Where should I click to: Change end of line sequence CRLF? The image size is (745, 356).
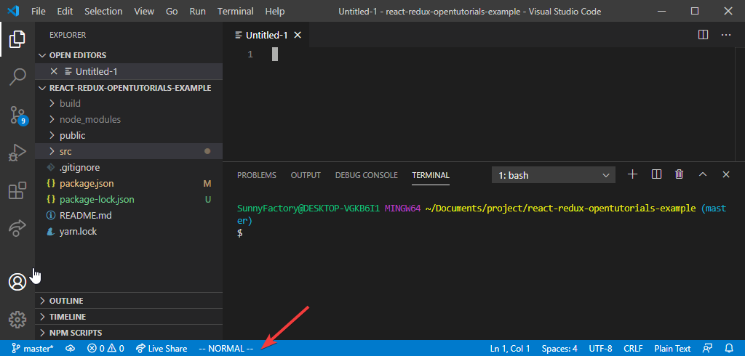(634, 349)
